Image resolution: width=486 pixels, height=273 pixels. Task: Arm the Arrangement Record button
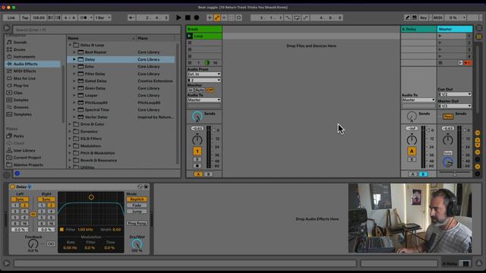(196, 17)
